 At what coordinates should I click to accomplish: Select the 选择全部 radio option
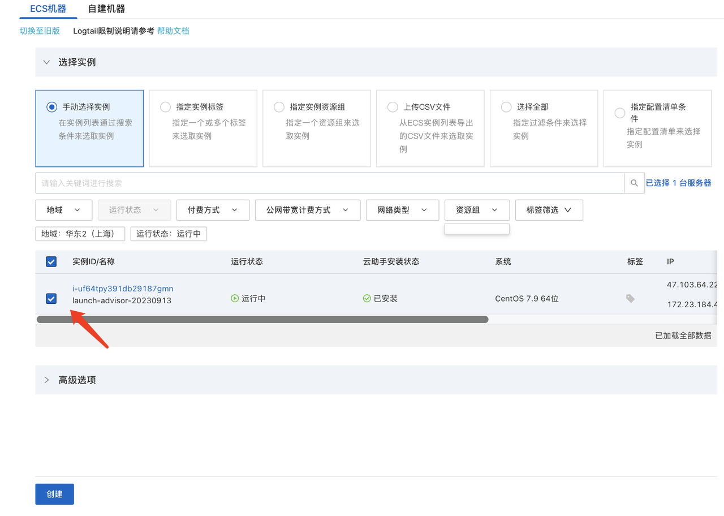(506, 107)
